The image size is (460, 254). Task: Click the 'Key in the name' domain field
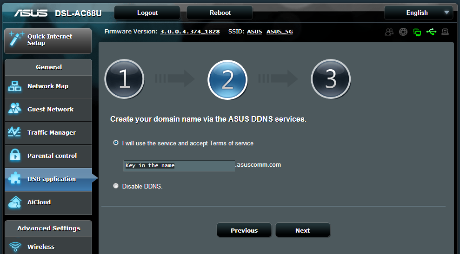pyautogui.click(x=179, y=165)
